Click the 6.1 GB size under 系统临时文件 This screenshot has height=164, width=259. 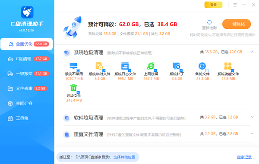pyautogui.click(x=100, y=79)
